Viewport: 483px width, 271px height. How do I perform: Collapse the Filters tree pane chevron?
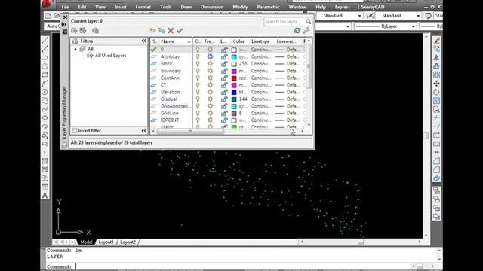tap(144, 41)
